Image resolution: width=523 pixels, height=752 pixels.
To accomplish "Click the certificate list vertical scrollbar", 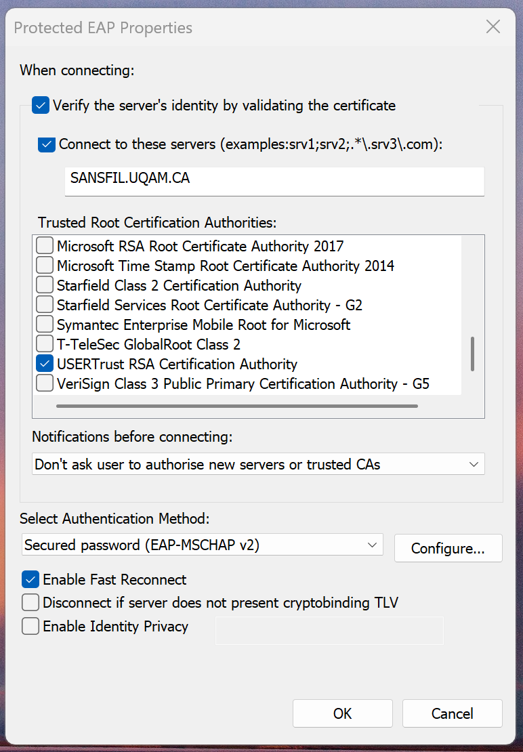I will (x=473, y=354).
